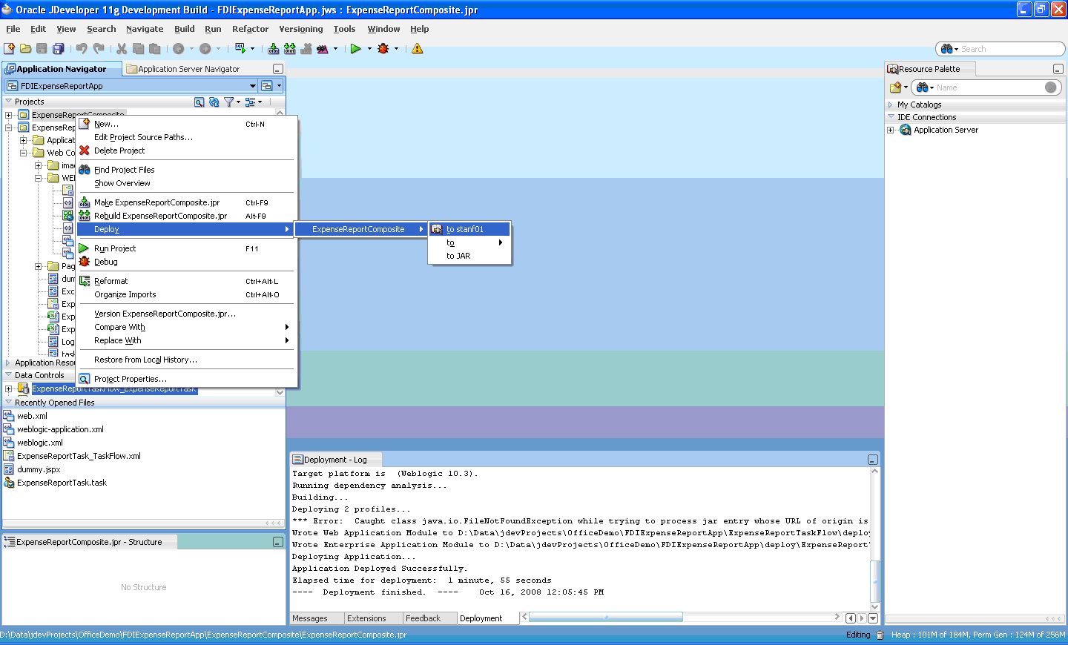Click the red Debug bug toolbar icon
This screenshot has width=1068, height=645.
pyautogui.click(x=383, y=49)
